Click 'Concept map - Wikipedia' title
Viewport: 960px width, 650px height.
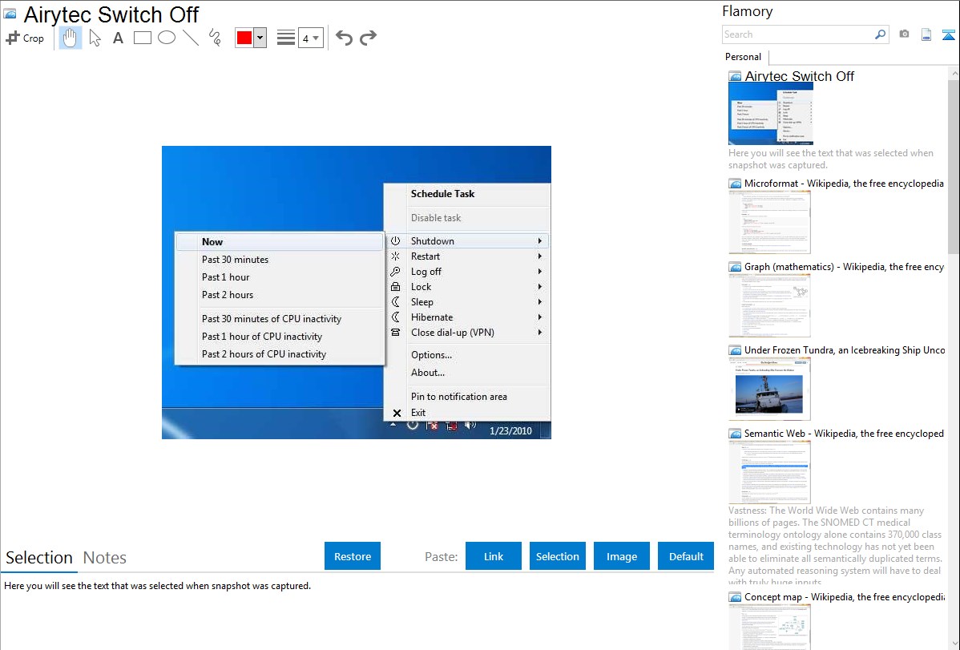coord(844,596)
